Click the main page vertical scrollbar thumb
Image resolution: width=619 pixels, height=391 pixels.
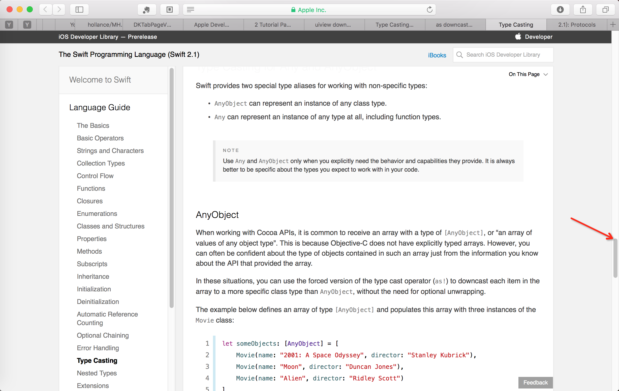click(615, 258)
